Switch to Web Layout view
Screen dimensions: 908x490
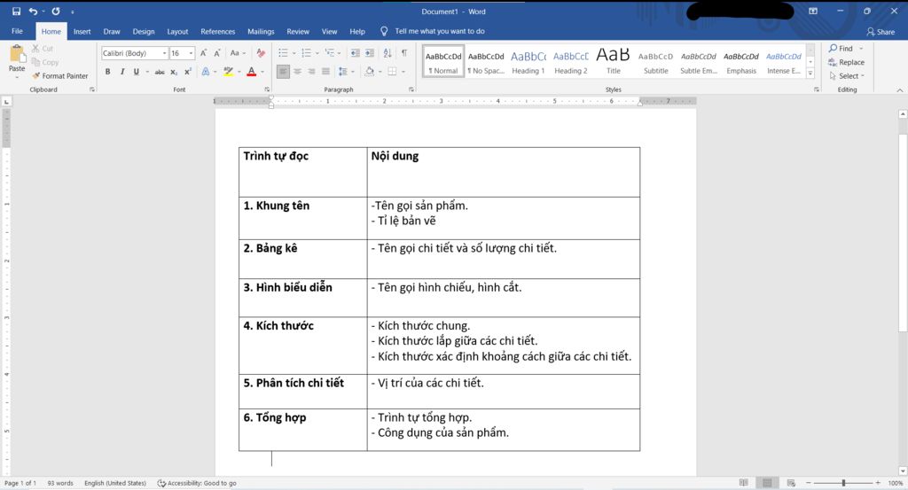[x=791, y=483]
